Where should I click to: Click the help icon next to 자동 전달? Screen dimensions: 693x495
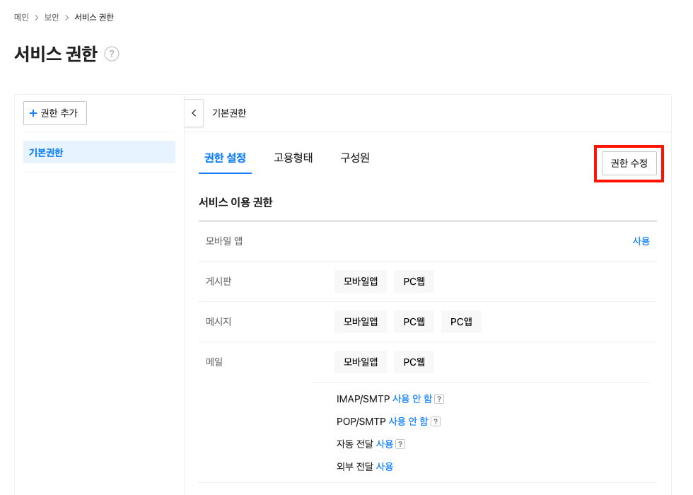[400, 444]
